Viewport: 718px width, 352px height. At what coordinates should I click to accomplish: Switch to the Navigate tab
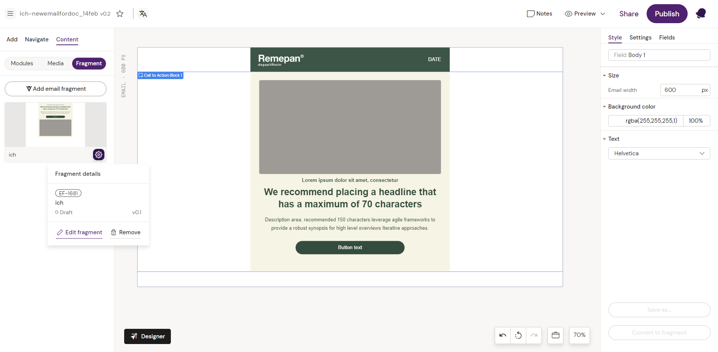point(37,39)
